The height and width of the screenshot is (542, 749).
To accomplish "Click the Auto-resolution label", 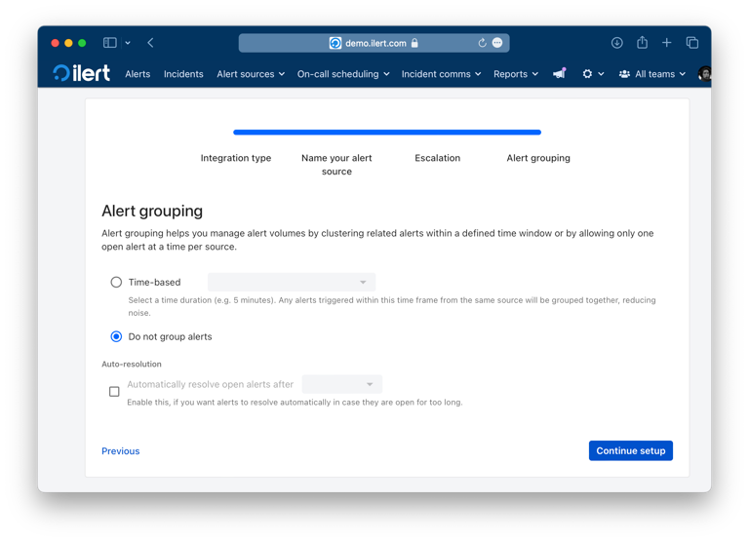I will [132, 364].
